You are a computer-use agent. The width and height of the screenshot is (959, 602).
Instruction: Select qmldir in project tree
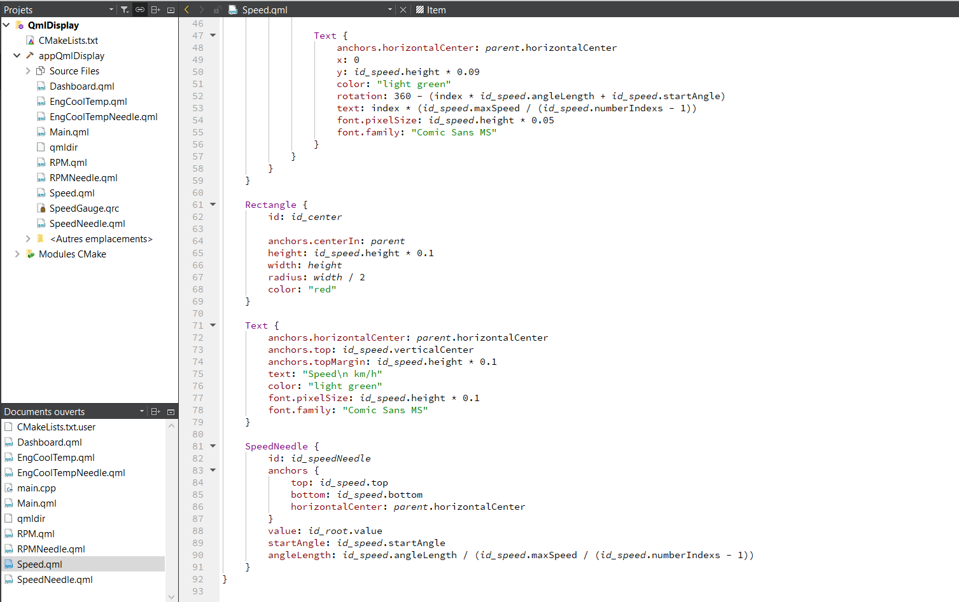[x=64, y=147]
